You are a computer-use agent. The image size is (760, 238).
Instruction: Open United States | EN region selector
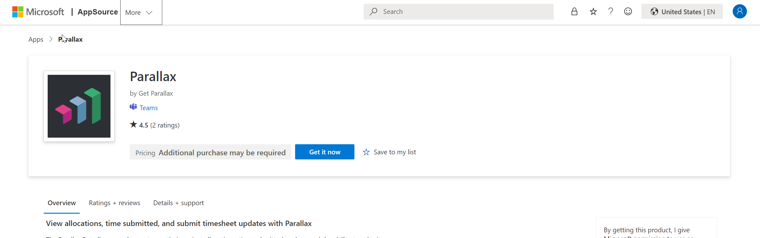(x=682, y=12)
